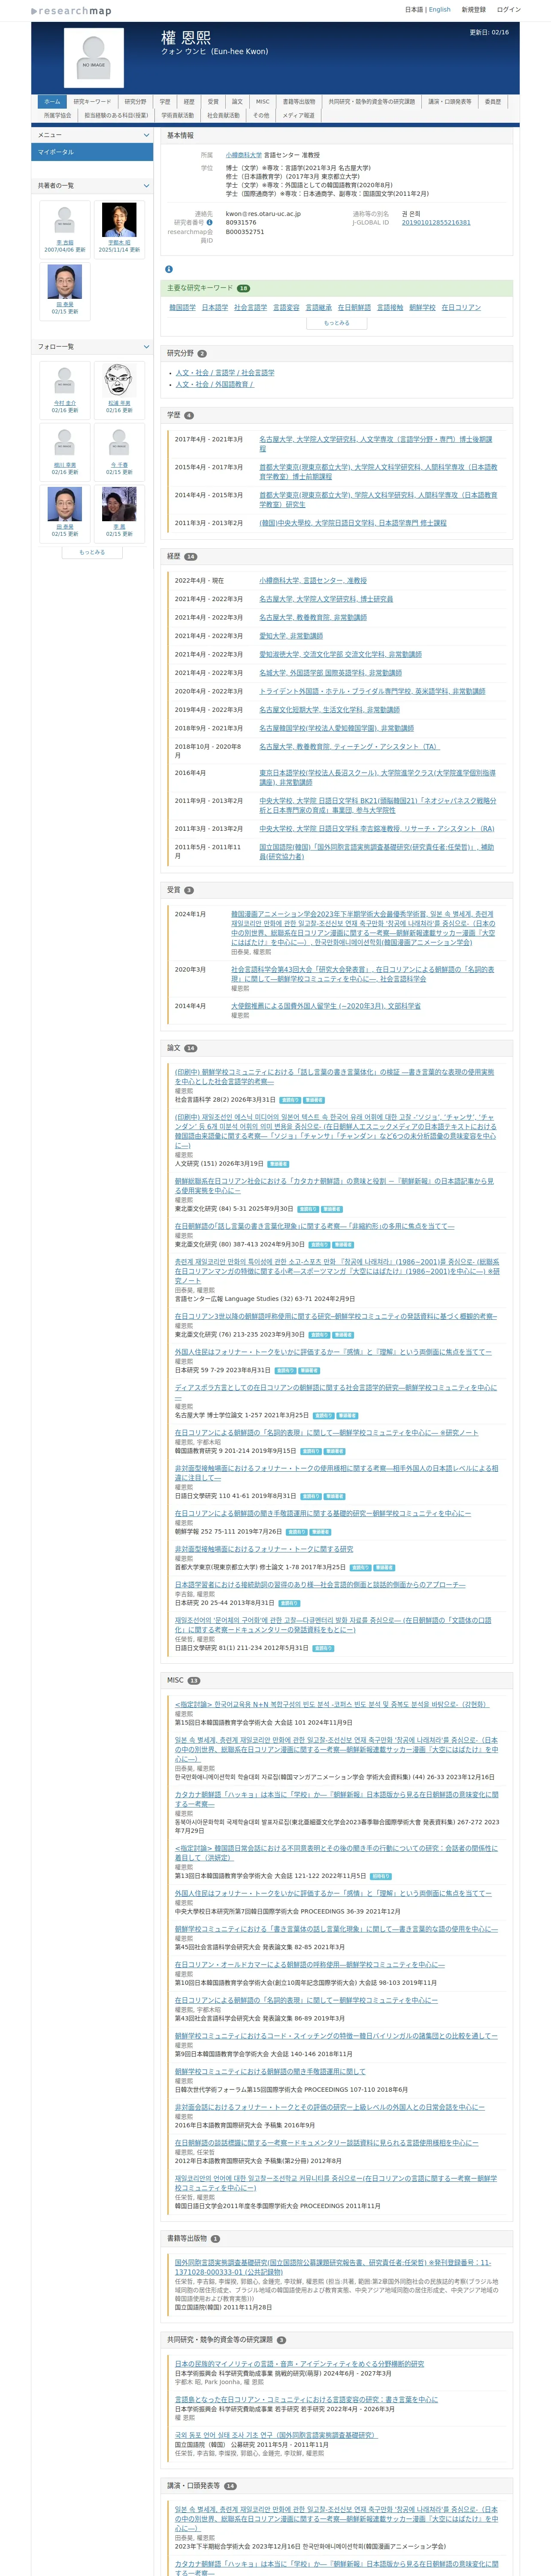551x2576 pixels.
Task: Open follower 牛 千會's avatar
Action: coord(119,443)
